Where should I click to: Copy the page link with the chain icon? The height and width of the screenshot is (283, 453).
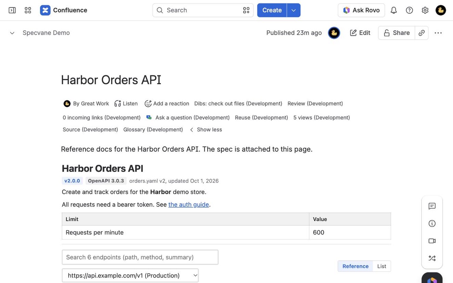coord(422,33)
